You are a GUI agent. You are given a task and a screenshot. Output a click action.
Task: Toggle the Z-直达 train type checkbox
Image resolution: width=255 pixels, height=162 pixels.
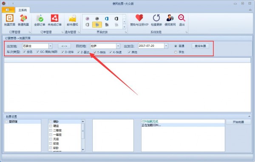79,52
